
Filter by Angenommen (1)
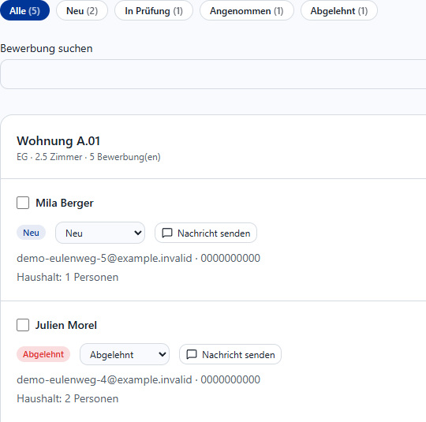[247, 10]
